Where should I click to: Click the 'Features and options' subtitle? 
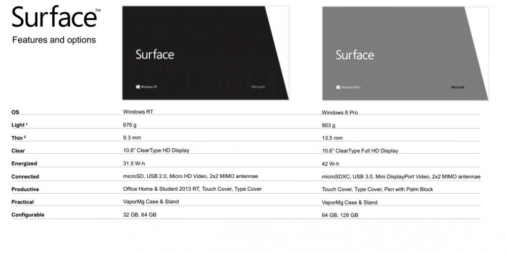54,40
